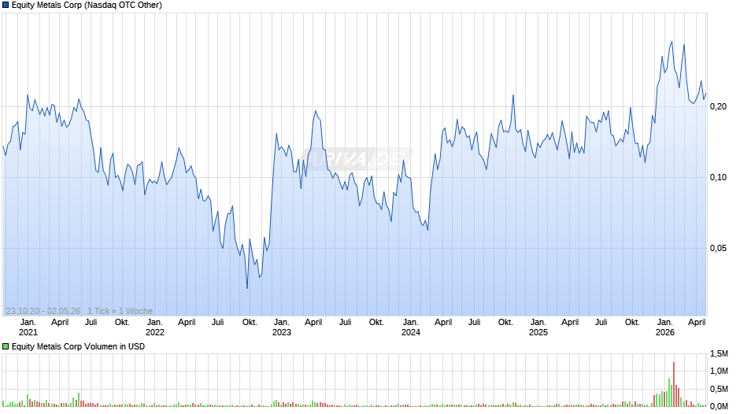Click the 0,0M volume axis label

720,406
